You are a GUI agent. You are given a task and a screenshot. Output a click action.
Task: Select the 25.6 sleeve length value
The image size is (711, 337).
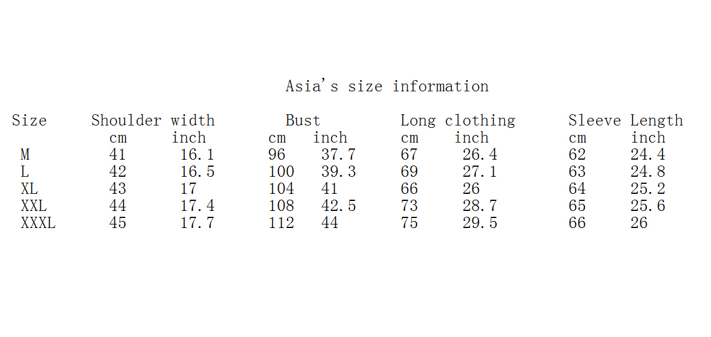point(648,206)
